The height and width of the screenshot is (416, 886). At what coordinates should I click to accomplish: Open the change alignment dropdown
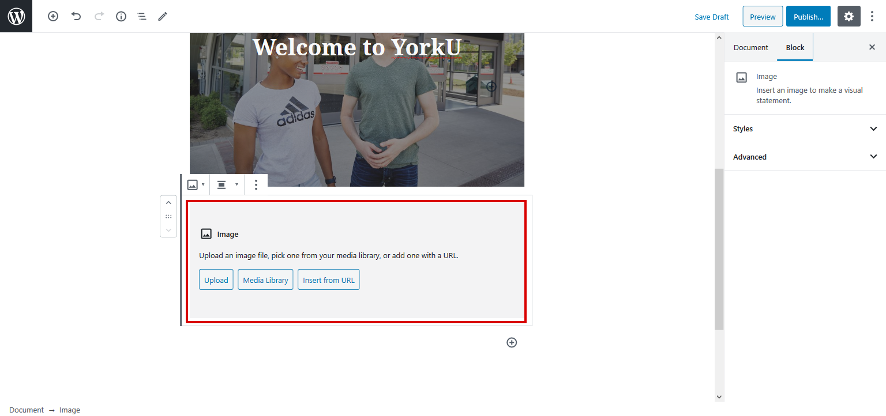pos(227,185)
